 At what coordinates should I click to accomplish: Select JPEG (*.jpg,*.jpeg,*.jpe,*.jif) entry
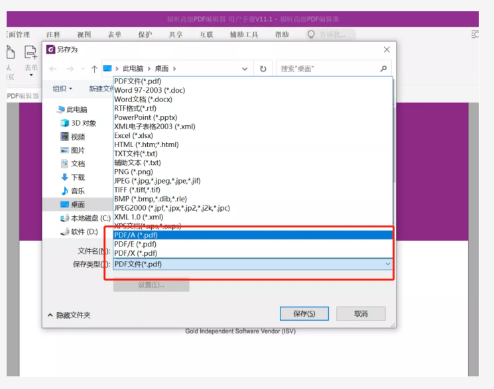click(x=253, y=181)
